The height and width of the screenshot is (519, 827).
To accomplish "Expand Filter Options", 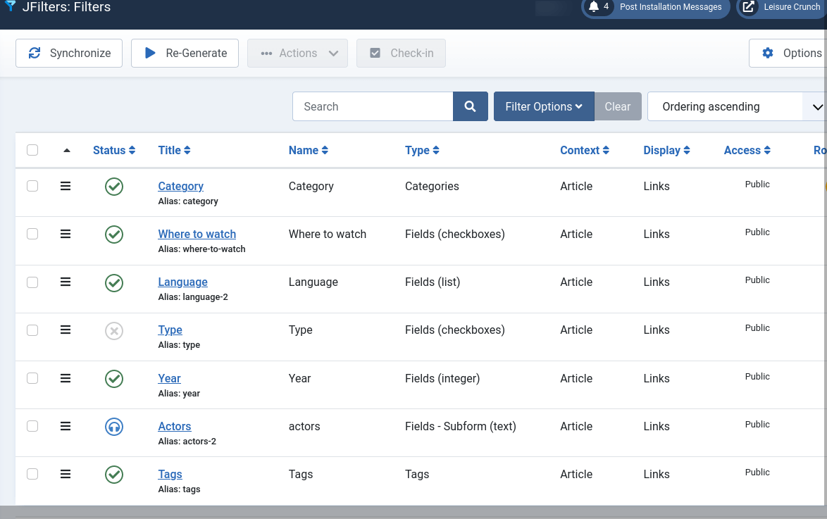I will pos(544,106).
